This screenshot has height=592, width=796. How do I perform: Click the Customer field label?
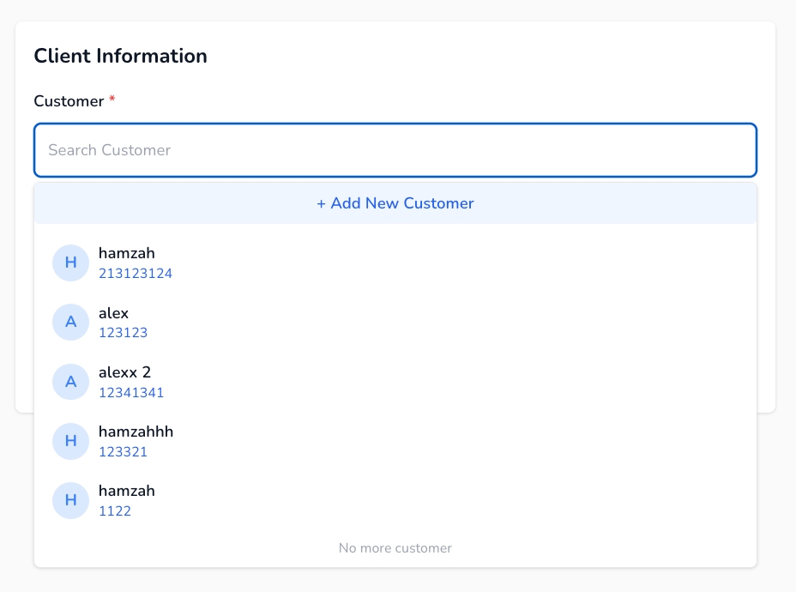69,101
